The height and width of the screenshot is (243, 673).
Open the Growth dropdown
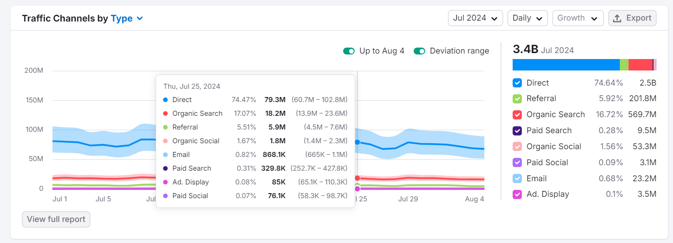(578, 18)
